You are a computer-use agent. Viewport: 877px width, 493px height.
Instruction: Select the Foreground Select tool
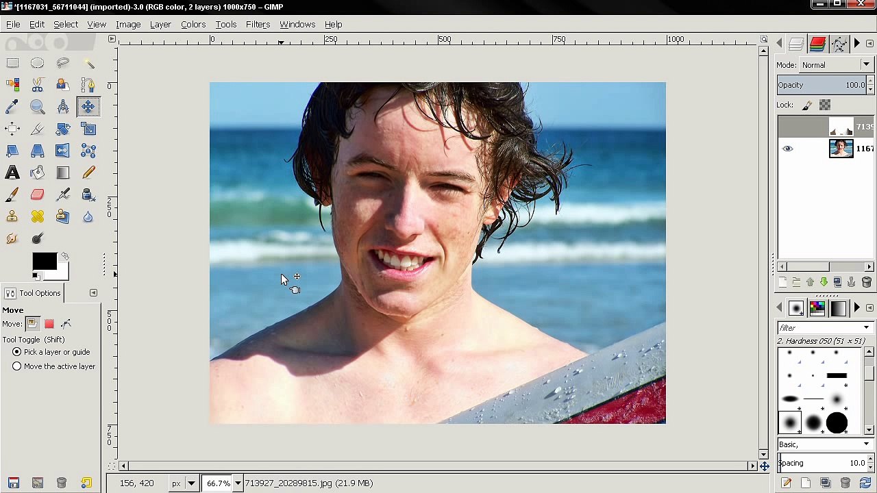[63, 85]
